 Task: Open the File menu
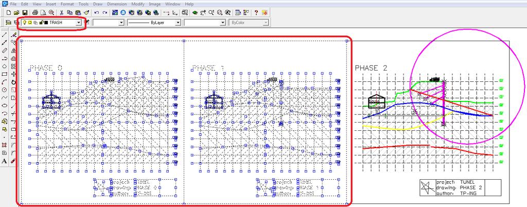13,4
